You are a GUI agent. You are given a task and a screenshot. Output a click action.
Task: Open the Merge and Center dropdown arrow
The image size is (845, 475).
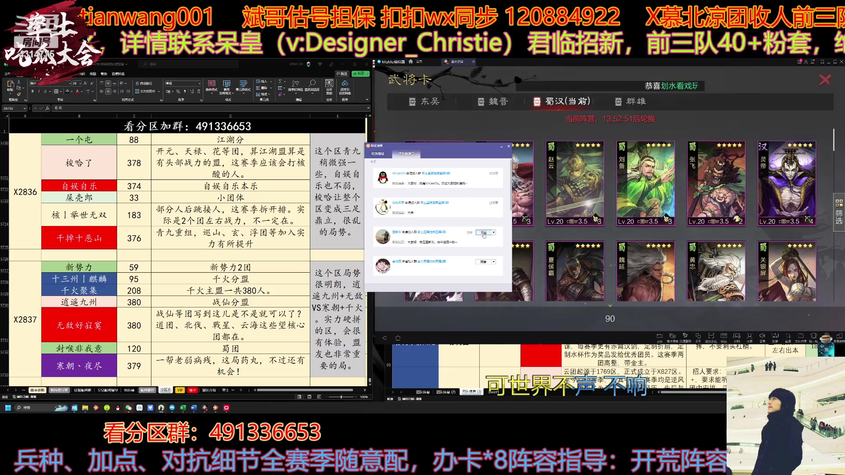tap(159, 91)
